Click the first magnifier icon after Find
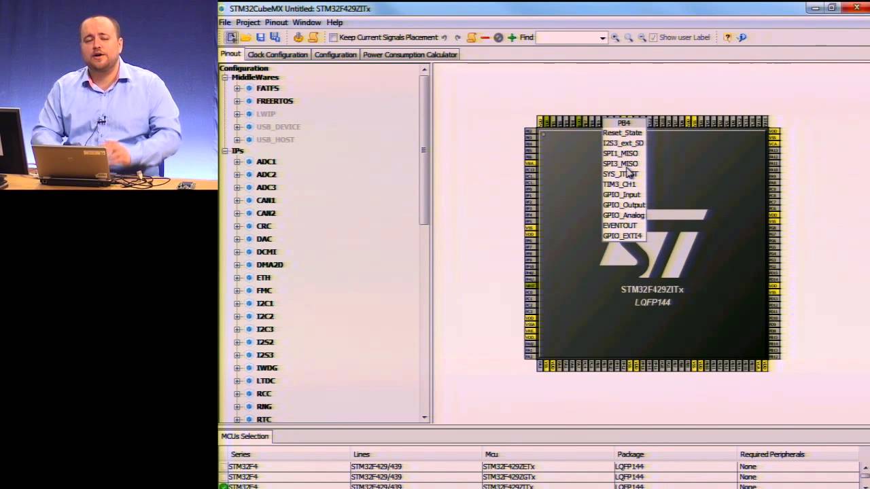The height and width of the screenshot is (489, 870). click(x=615, y=37)
